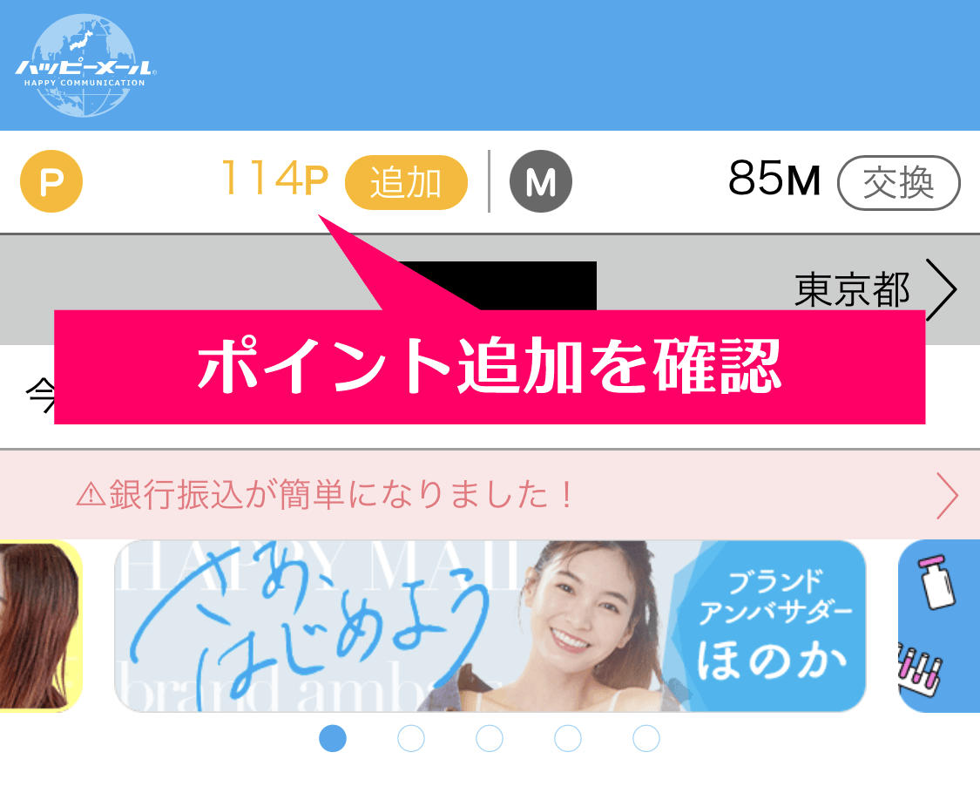Select the fifth carousel dot

[x=646, y=739]
